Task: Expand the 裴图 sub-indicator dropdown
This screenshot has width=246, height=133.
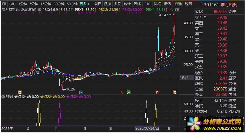Action: 3,97
